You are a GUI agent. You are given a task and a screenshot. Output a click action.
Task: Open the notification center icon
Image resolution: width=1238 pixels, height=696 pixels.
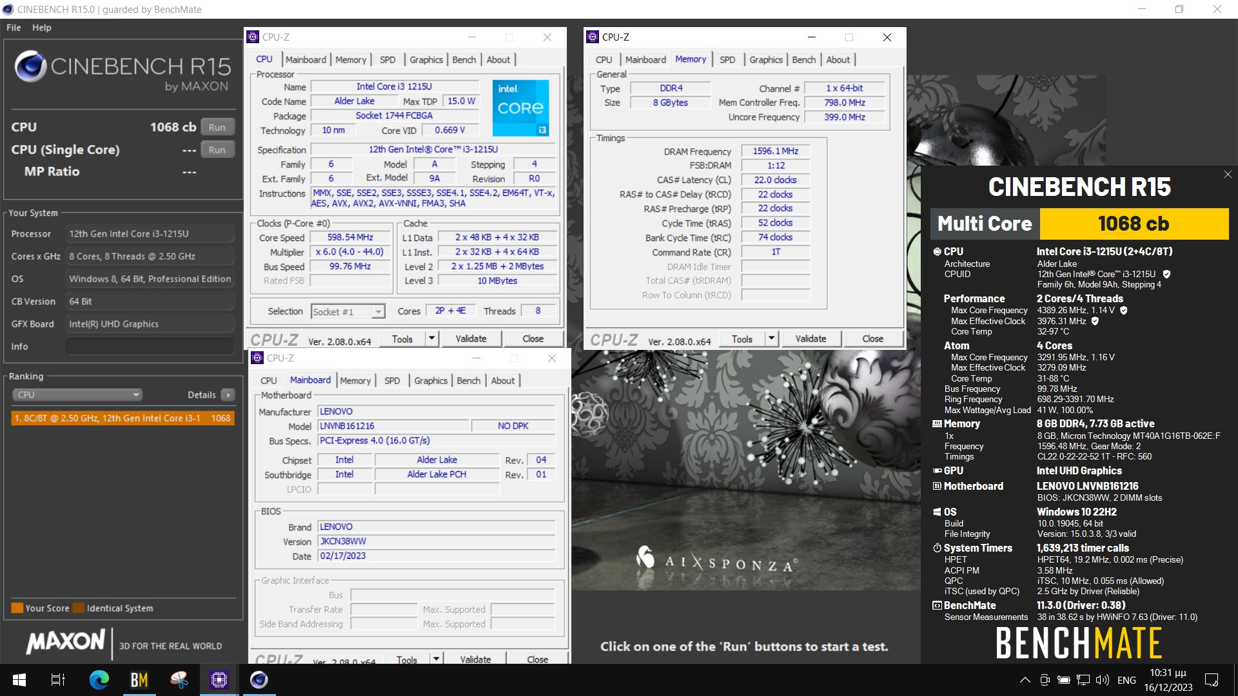[x=1212, y=680]
